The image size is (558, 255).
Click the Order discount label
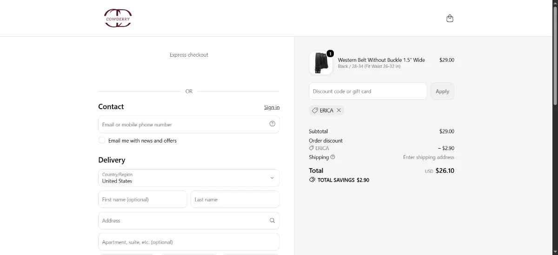pos(325,141)
